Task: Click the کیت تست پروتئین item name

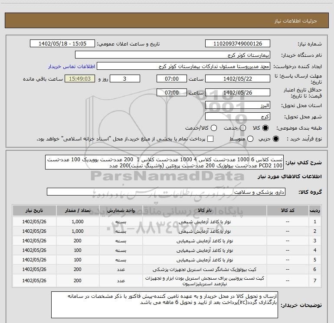Action: [205, 281]
